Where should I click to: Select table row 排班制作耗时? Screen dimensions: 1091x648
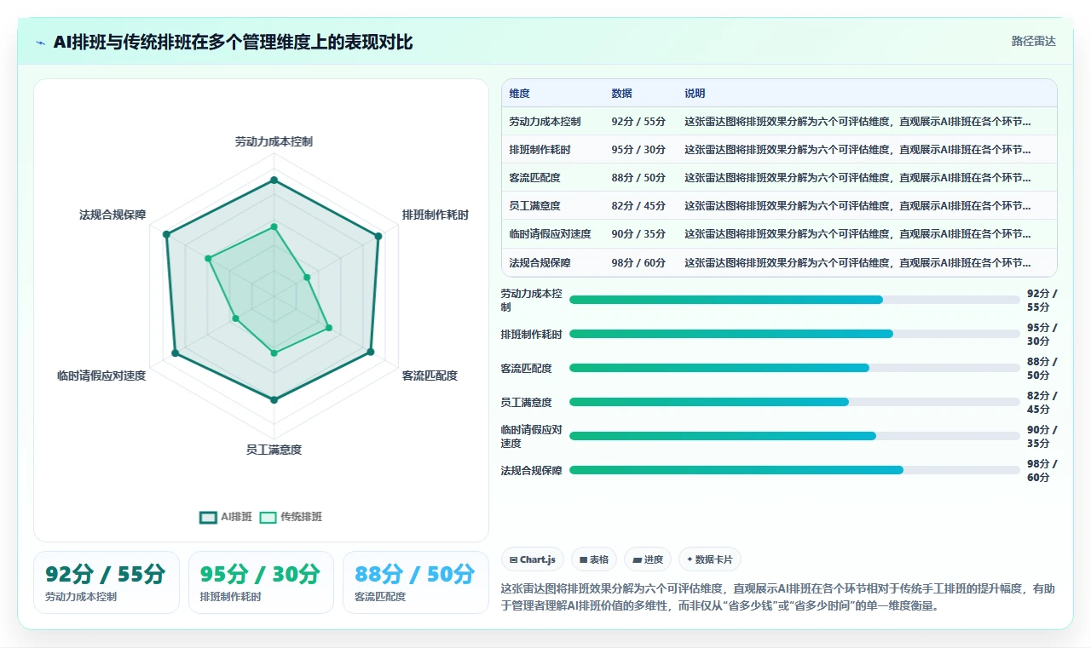click(779, 150)
